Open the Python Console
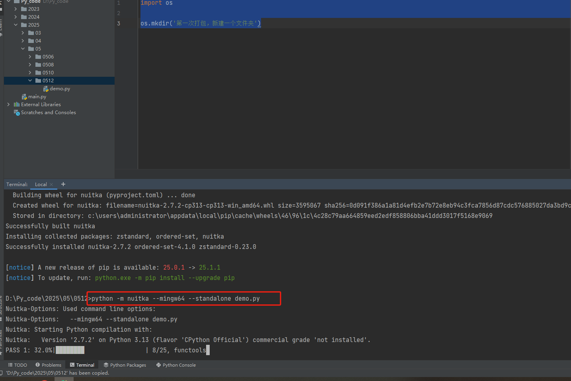The height and width of the screenshot is (381, 571). [x=176, y=365]
